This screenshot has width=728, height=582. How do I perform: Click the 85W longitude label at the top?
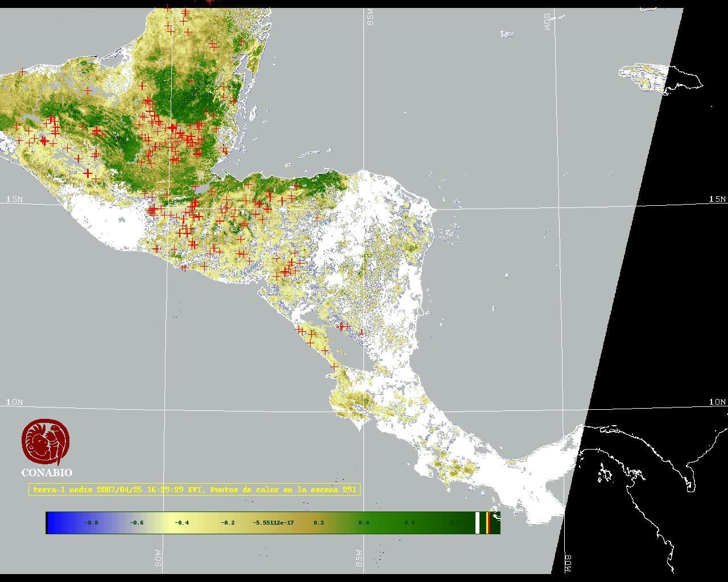click(x=371, y=18)
